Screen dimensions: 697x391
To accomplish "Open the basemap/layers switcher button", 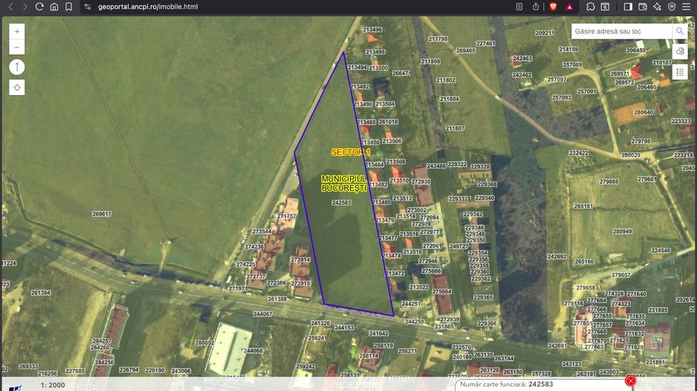I will coord(680,52).
